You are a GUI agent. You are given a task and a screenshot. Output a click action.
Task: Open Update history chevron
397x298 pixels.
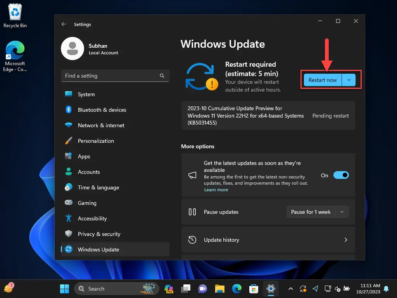click(346, 240)
